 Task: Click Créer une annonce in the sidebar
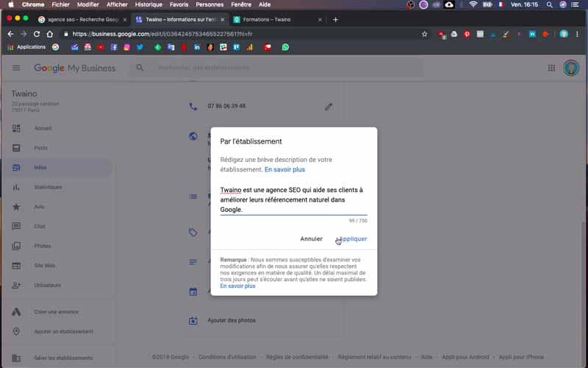click(57, 311)
